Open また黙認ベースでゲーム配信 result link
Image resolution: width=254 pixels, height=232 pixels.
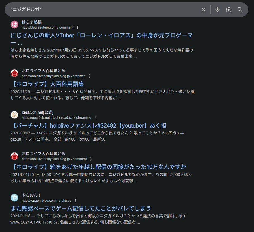point(81,208)
